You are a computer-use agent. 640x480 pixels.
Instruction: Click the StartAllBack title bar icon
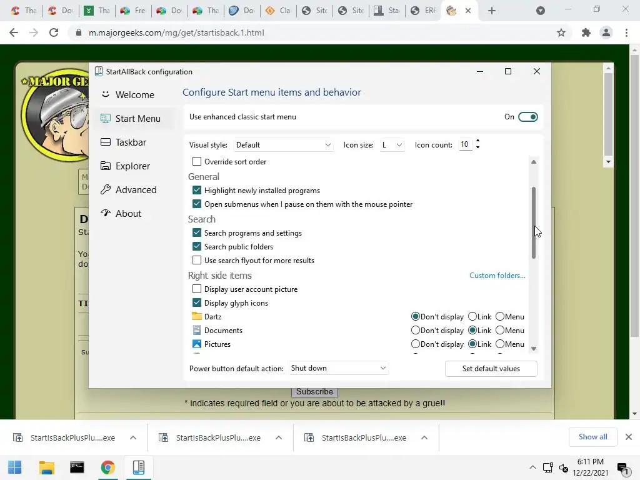(98, 71)
